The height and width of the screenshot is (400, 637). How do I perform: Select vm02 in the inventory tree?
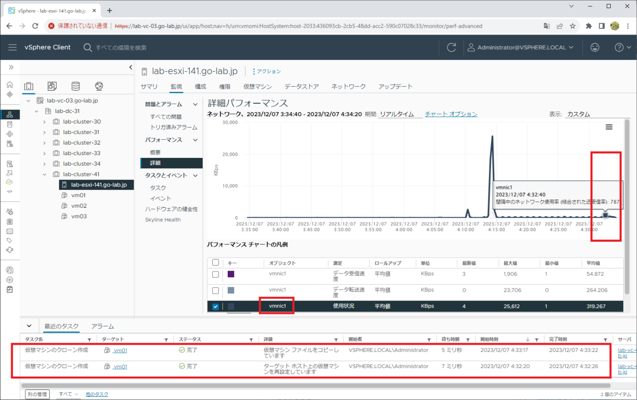pyautogui.click(x=79, y=206)
